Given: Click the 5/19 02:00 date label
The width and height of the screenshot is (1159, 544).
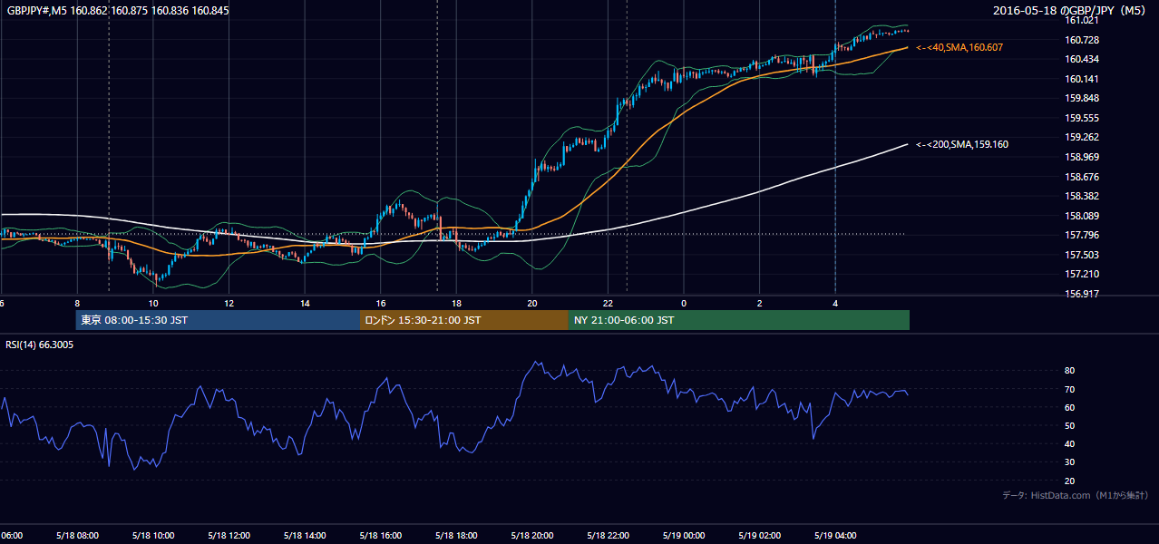Looking at the screenshot, I should pyautogui.click(x=760, y=535).
